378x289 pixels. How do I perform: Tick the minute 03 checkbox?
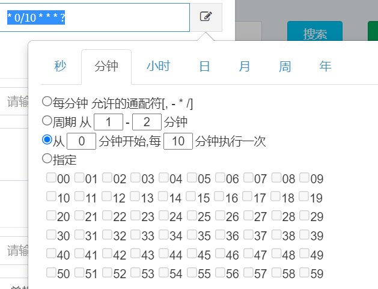(135, 178)
